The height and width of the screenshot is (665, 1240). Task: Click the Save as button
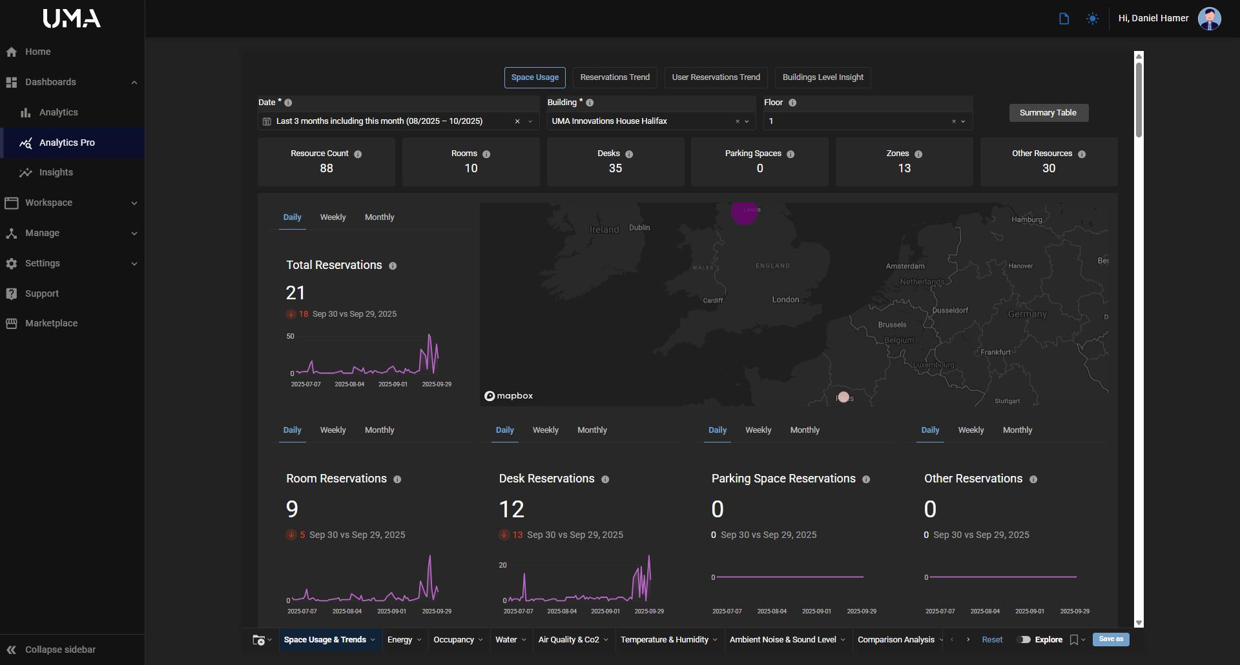coord(1110,639)
